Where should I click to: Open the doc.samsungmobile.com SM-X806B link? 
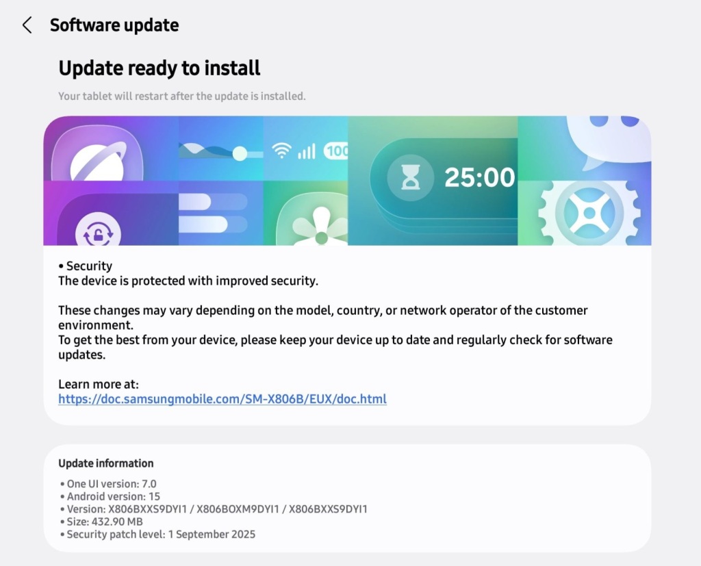[x=222, y=399]
